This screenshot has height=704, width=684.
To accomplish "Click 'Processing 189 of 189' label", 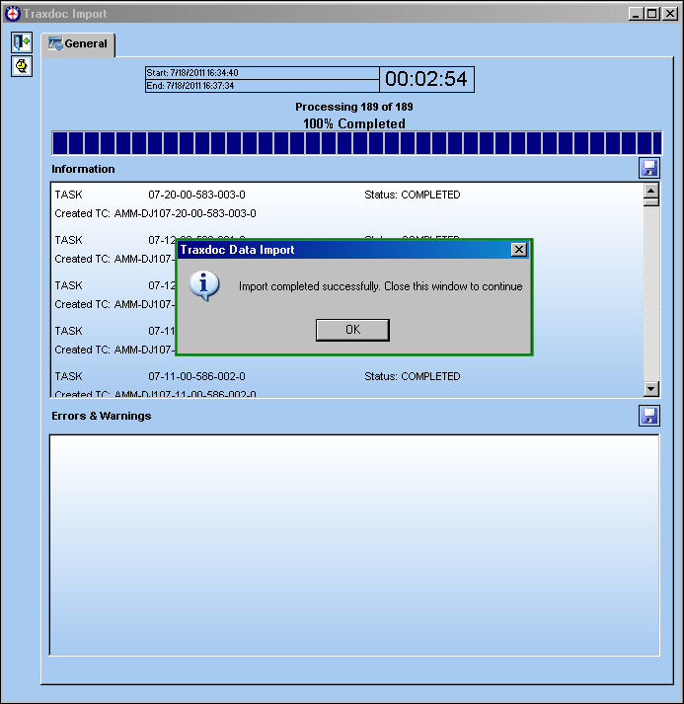I will [x=354, y=107].
